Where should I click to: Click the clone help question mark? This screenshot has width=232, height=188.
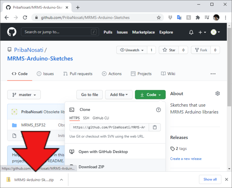(158, 110)
